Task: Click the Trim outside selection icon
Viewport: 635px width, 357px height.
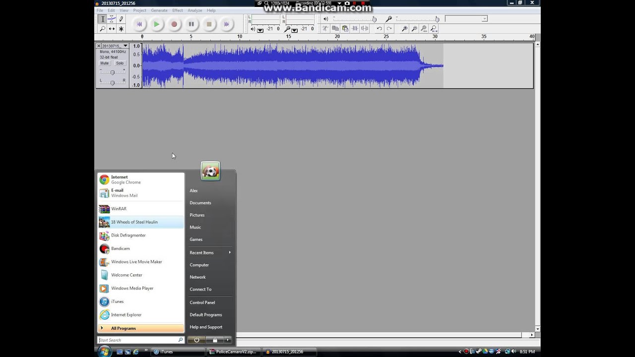Action: 355,29
